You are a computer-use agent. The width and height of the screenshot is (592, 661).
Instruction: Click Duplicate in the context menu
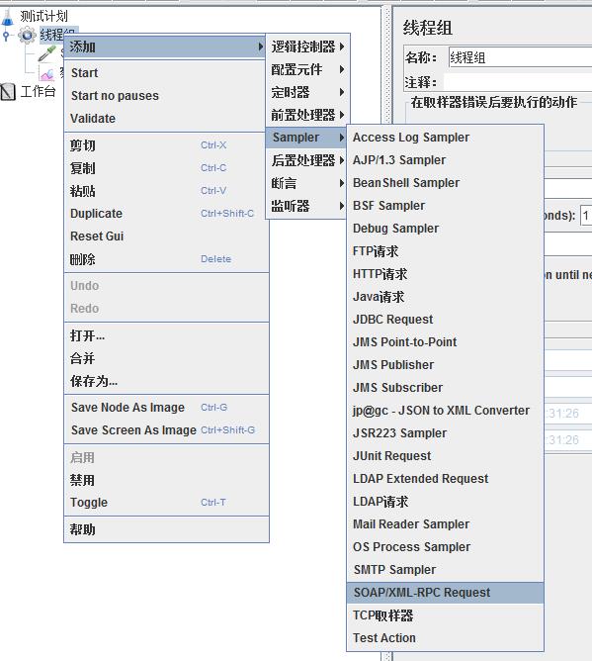click(166, 214)
